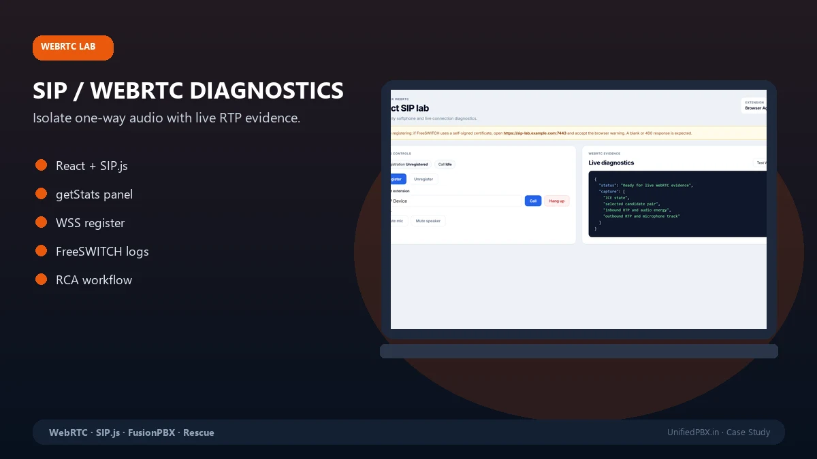This screenshot has width=817, height=459.
Task: Click the orange bullet beside WSS register
Action: tap(41, 222)
